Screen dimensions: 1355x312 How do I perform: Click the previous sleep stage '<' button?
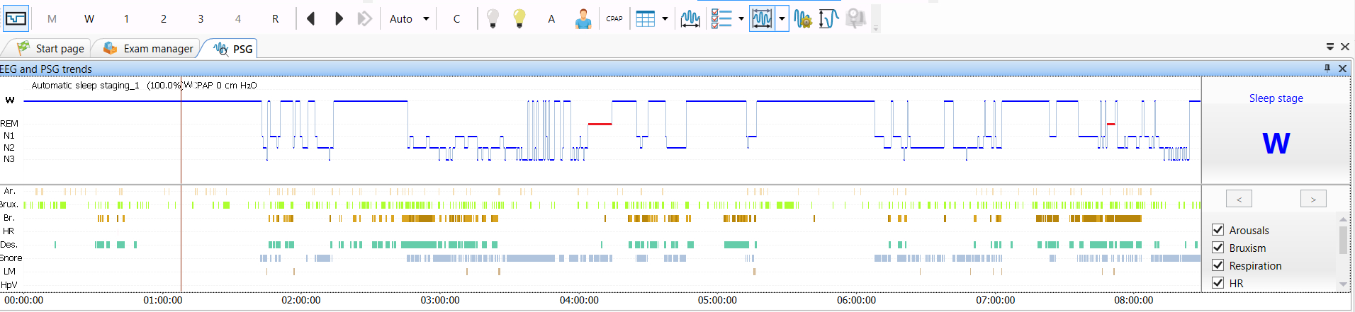pyautogui.click(x=1239, y=199)
